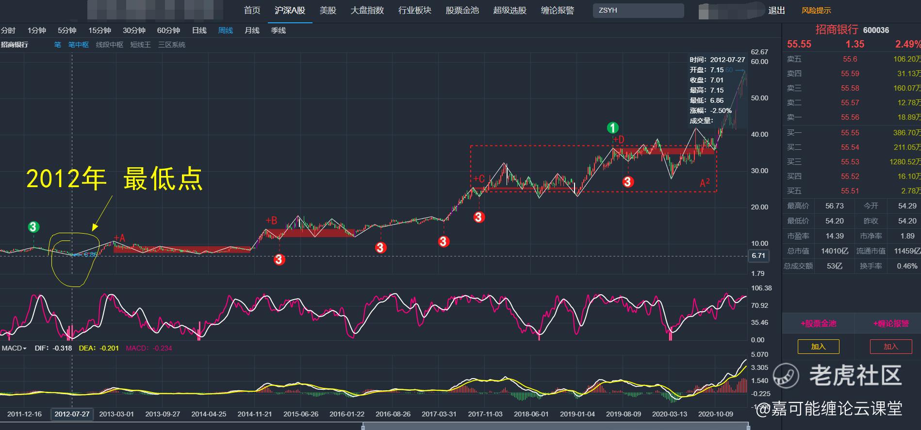Switch to the 日线 daily chart
Image resolution: width=921 pixels, height=430 pixels.
199,31
